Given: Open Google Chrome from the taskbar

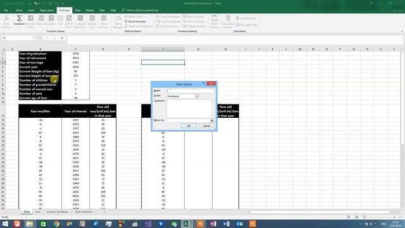Looking at the screenshot, I should point(56,224).
